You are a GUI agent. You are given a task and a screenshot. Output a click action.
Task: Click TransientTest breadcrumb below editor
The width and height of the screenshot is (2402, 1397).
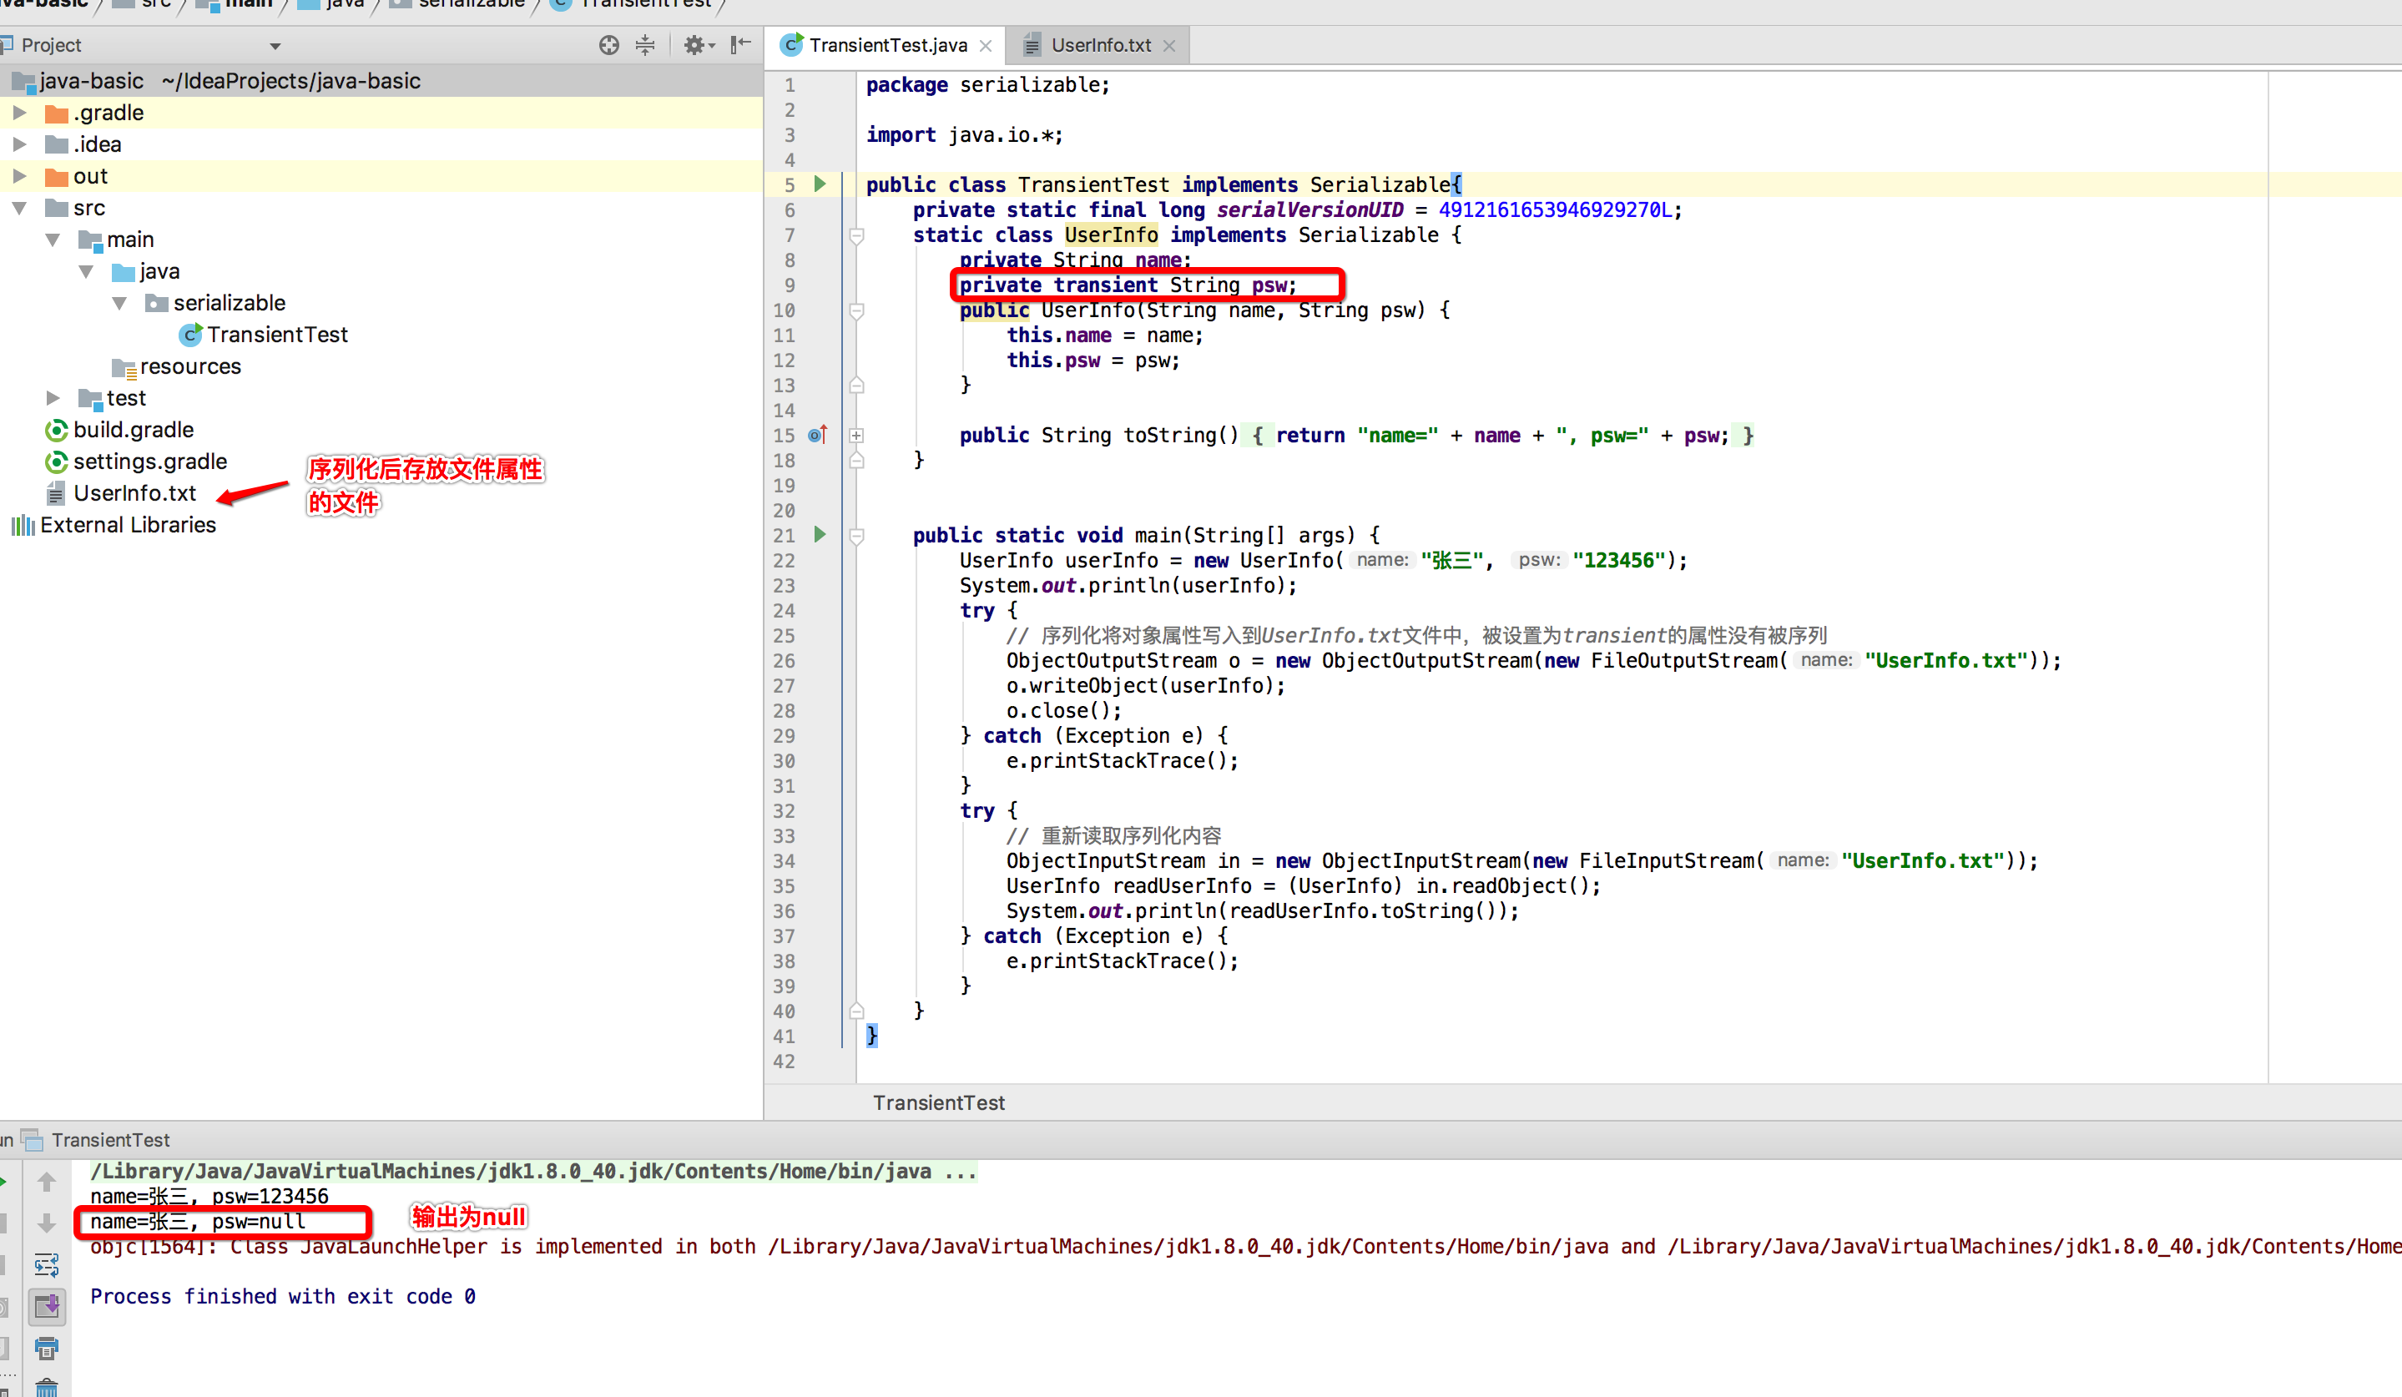tap(938, 1102)
